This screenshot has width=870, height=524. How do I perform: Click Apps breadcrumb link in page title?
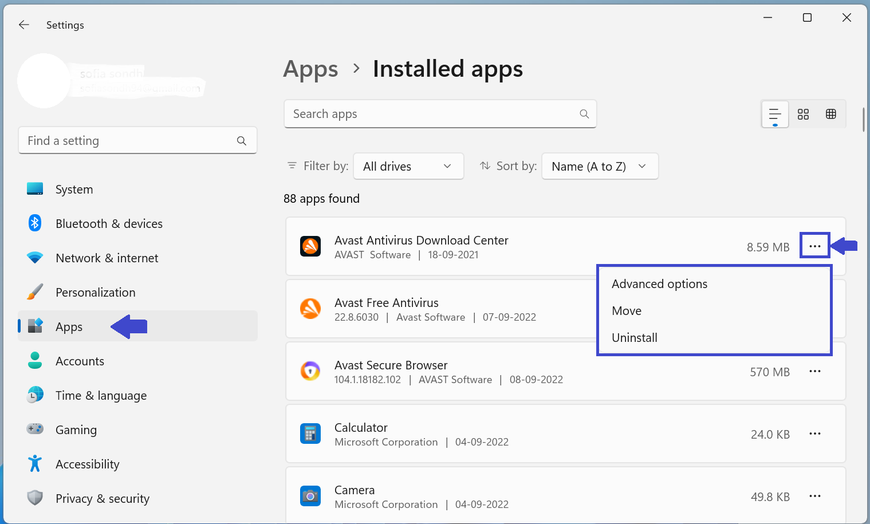click(x=310, y=69)
